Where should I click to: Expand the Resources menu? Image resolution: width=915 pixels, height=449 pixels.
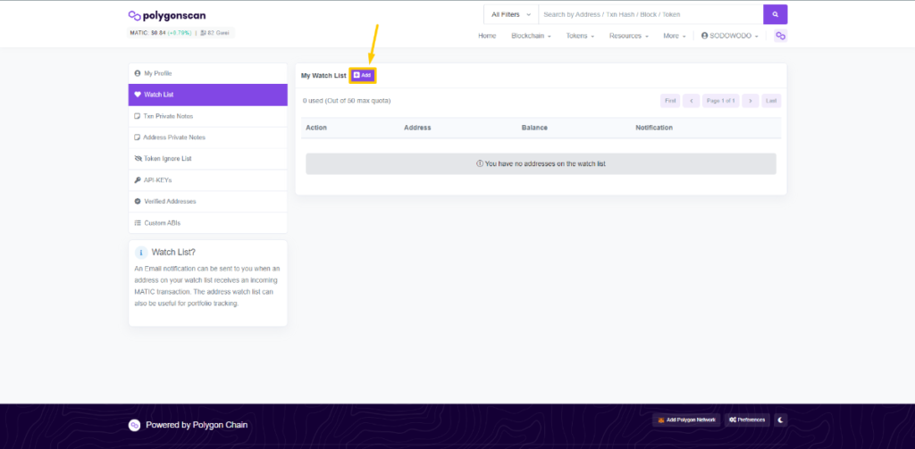coord(629,37)
